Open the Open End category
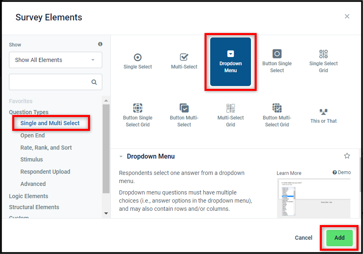Viewport: 363px width, 254px height. click(x=33, y=135)
